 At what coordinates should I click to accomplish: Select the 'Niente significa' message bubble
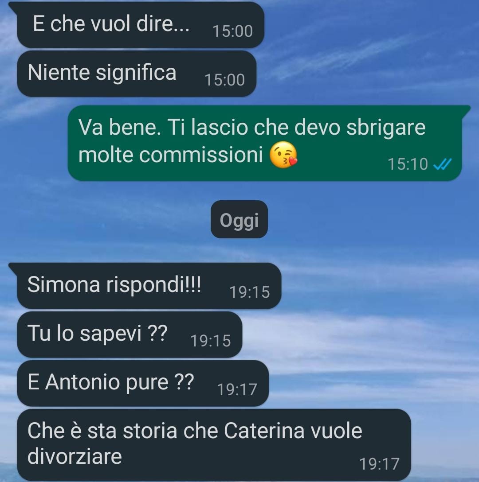137,74
